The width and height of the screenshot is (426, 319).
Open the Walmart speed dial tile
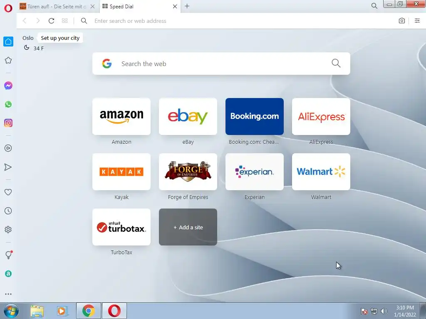(x=321, y=172)
